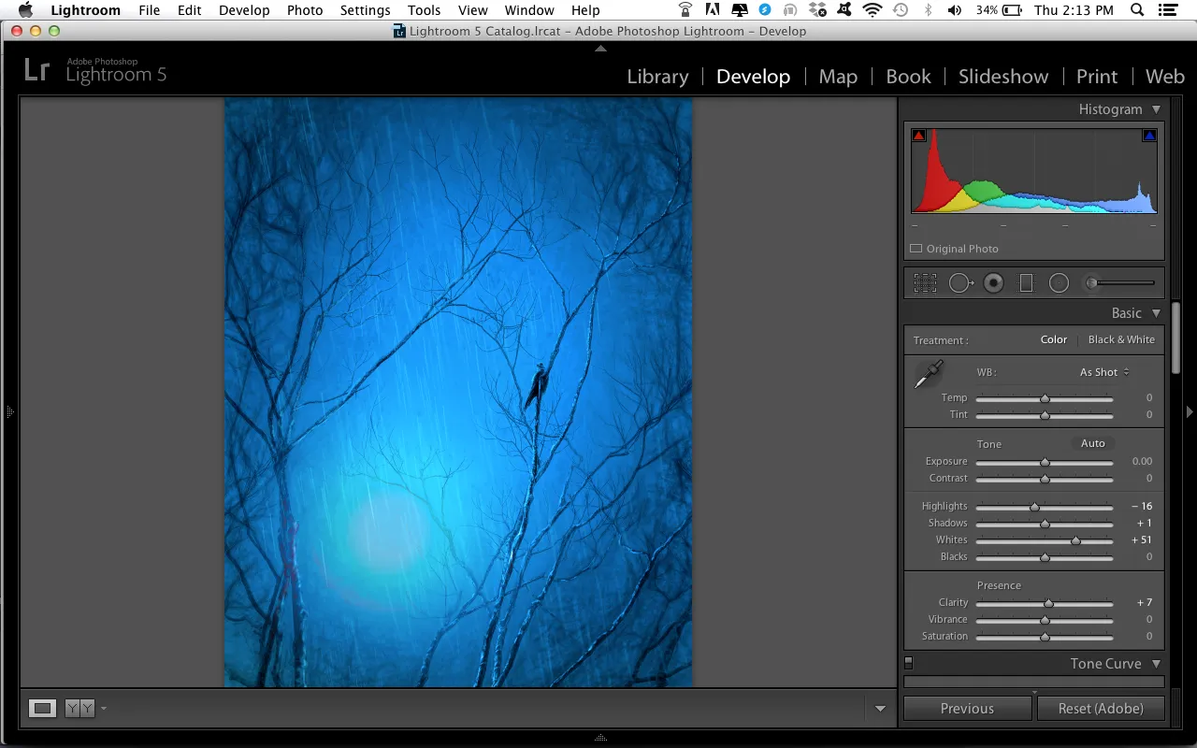
Task: Switch to the Book module
Action: pyautogui.click(x=908, y=77)
